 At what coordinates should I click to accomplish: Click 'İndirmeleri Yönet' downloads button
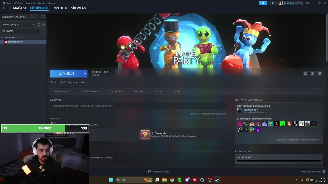pyautogui.click(x=159, y=172)
